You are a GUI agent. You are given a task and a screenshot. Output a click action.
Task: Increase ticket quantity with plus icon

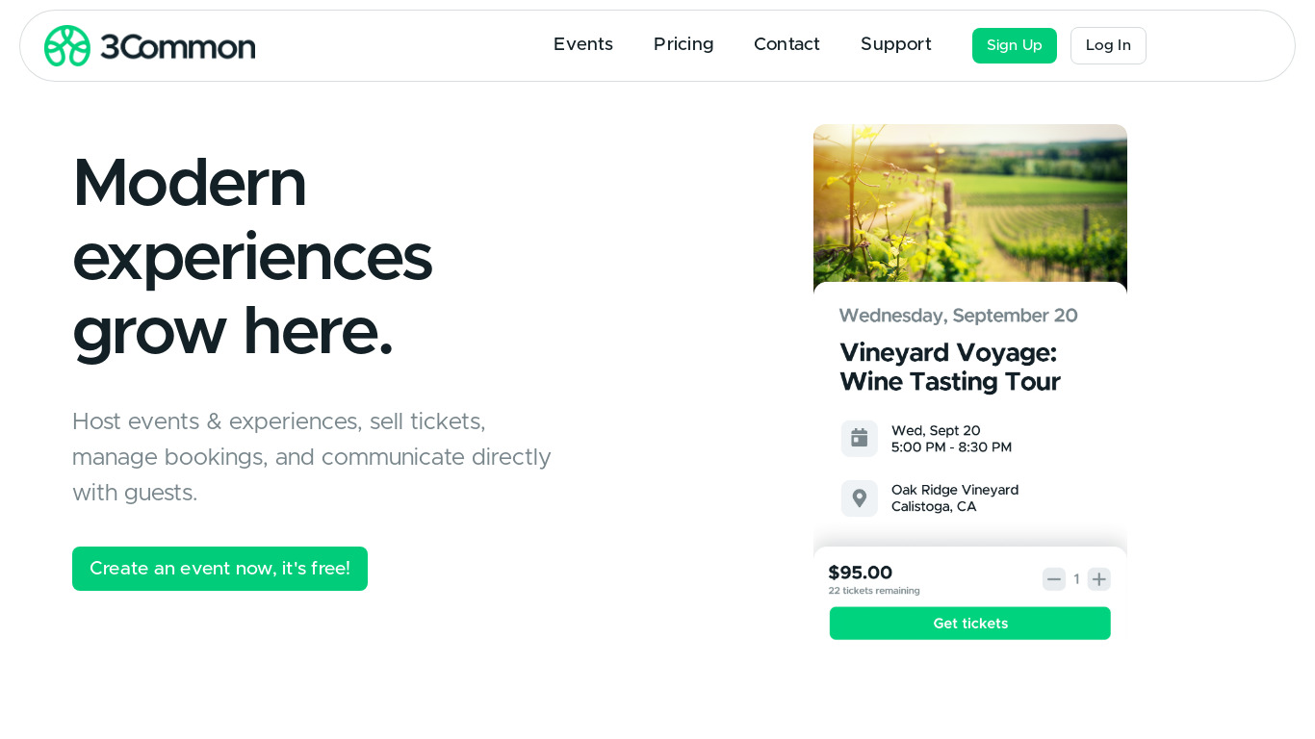[x=1098, y=579]
